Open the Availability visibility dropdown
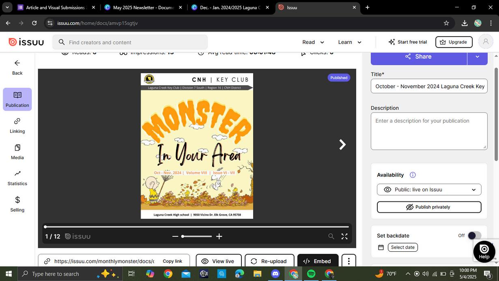This screenshot has width=499, height=281. coord(429,190)
